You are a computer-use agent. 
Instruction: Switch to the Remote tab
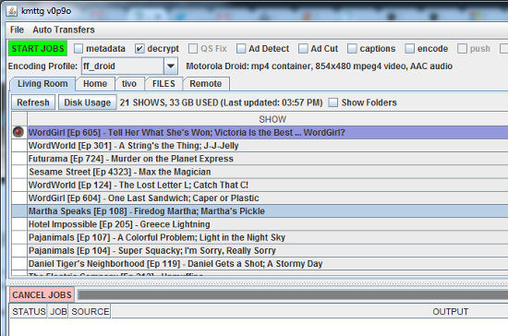click(x=206, y=84)
